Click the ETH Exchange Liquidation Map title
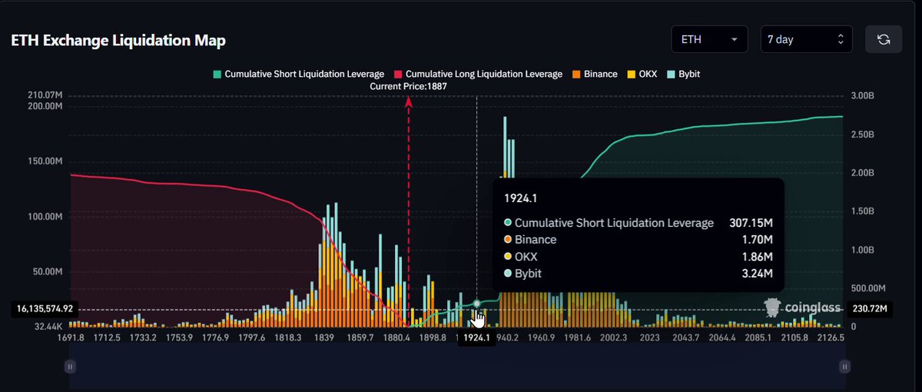 click(x=118, y=40)
